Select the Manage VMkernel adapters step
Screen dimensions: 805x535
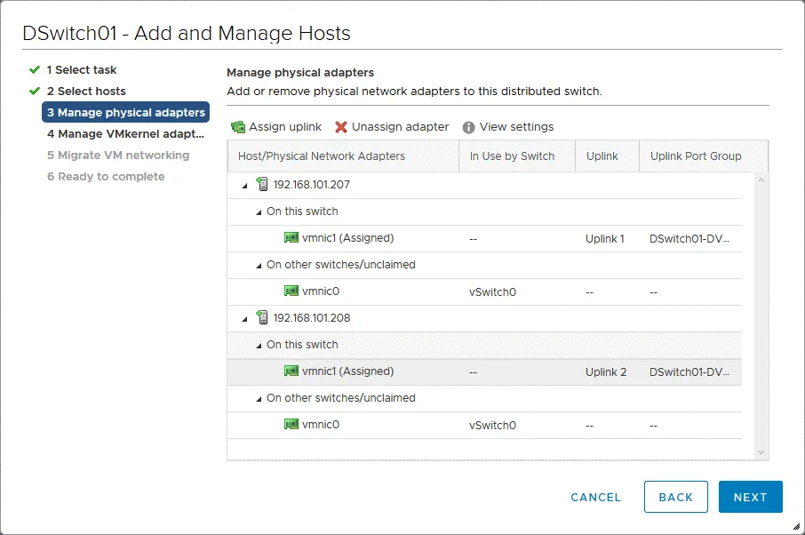coord(124,134)
